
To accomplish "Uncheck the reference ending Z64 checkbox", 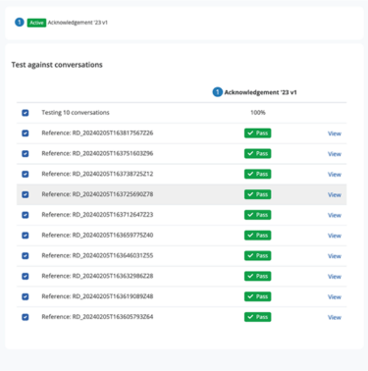I will pos(26,317).
